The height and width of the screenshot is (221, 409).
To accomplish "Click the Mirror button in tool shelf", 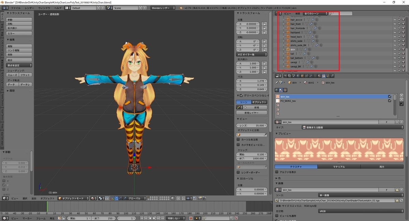I will [x=19, y=33].
